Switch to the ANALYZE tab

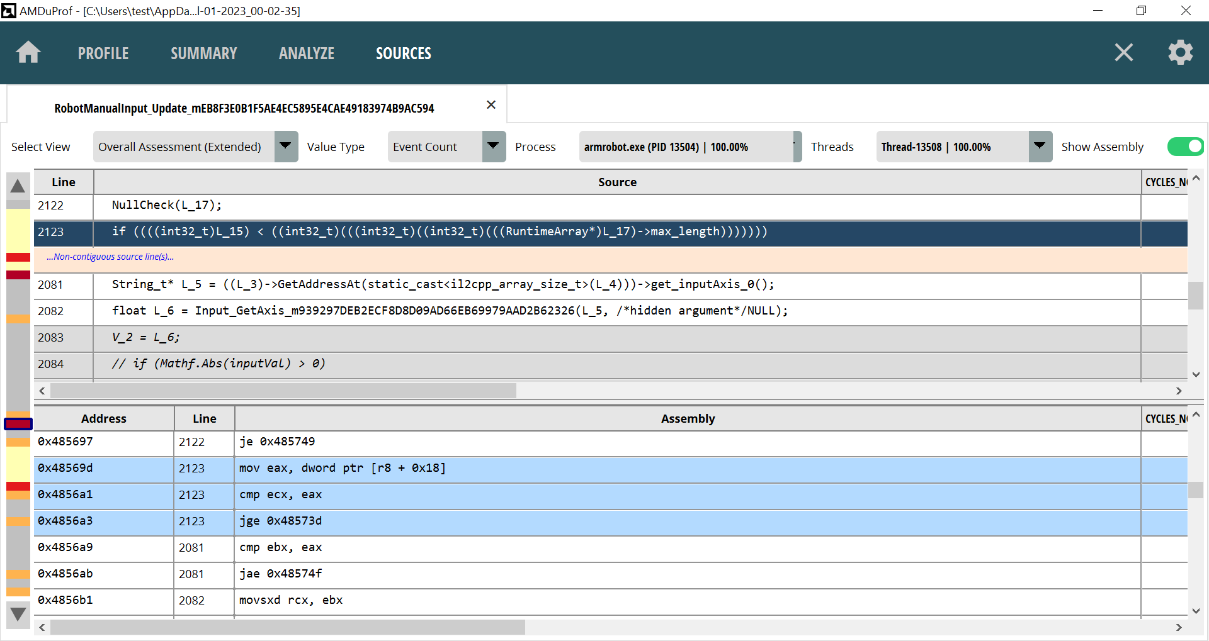click(307, 53)
